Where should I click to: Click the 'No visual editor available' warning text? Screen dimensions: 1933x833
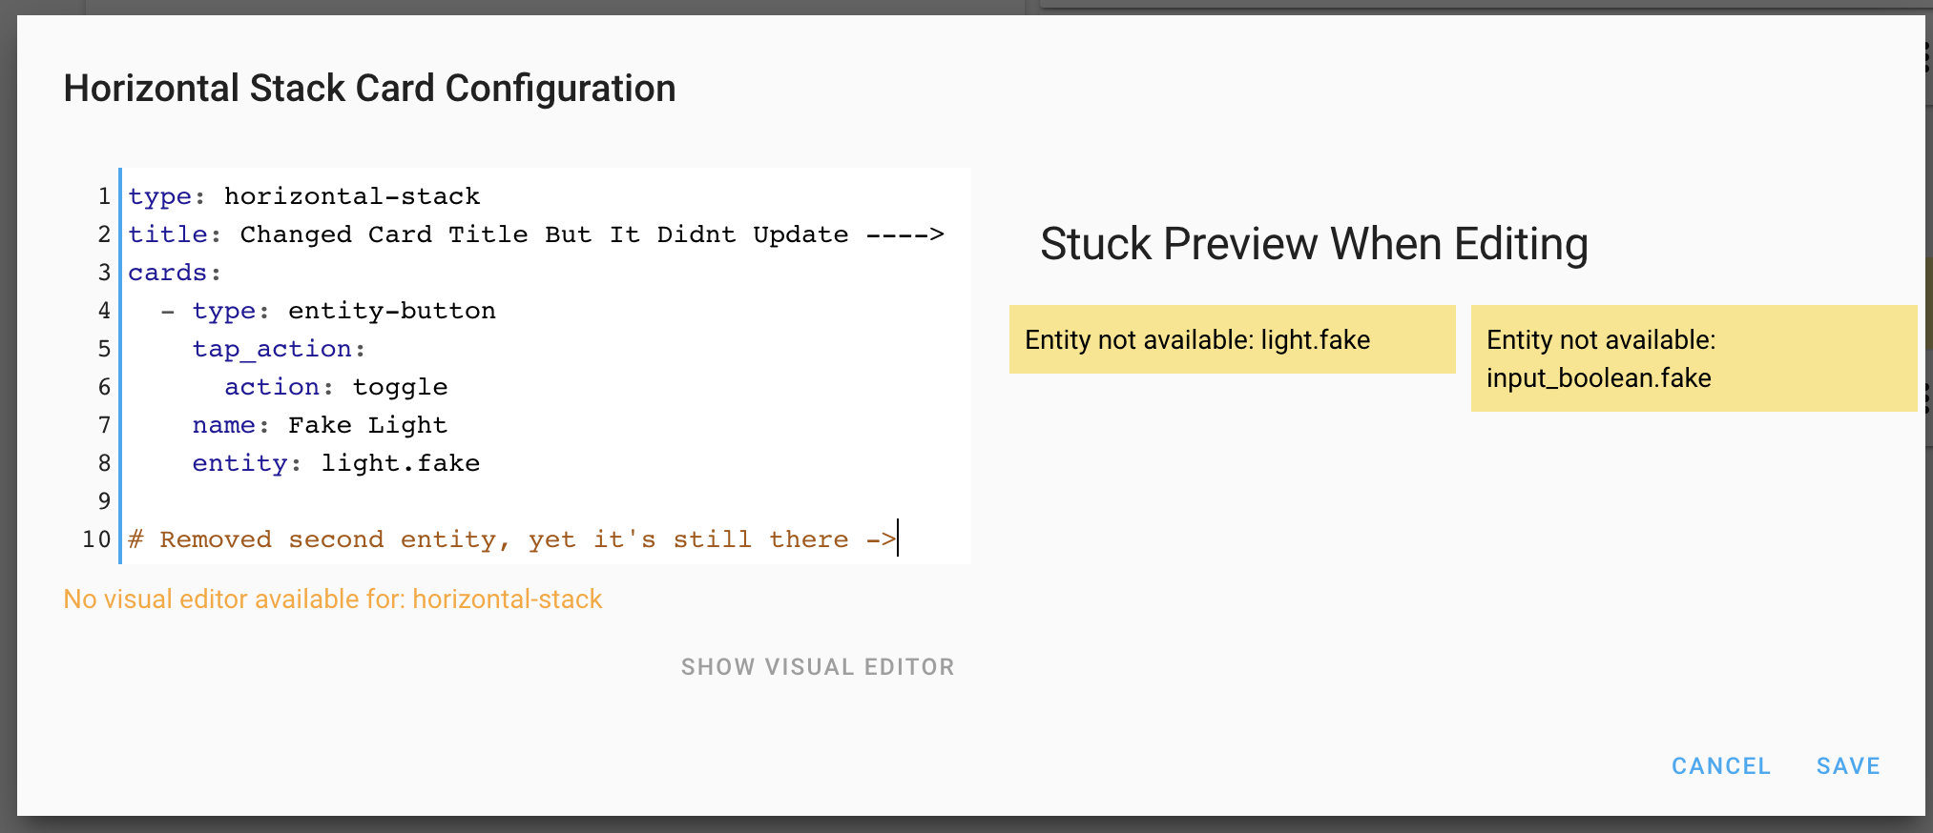pos(332,599)
